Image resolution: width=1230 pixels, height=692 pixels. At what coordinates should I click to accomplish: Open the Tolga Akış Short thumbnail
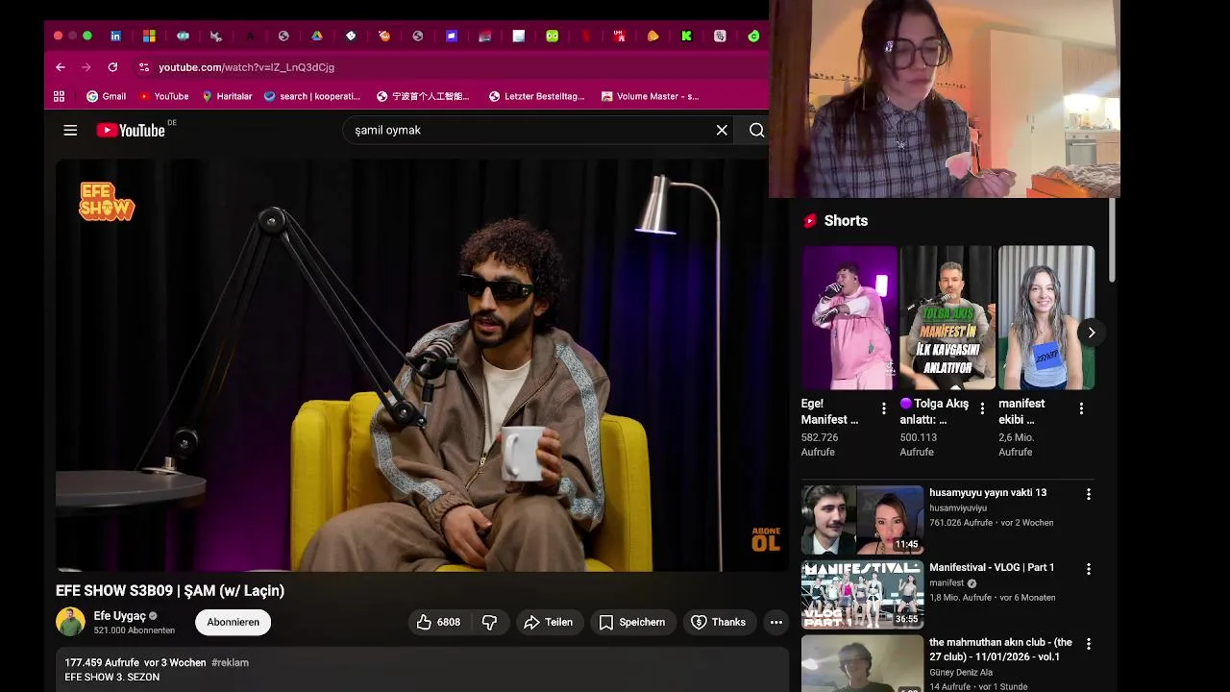947,317
